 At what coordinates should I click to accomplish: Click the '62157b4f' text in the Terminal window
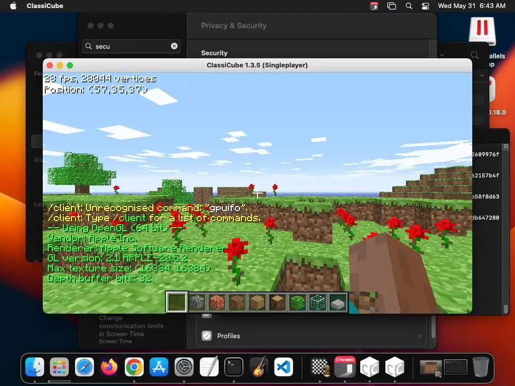click(x=485, y=175)
